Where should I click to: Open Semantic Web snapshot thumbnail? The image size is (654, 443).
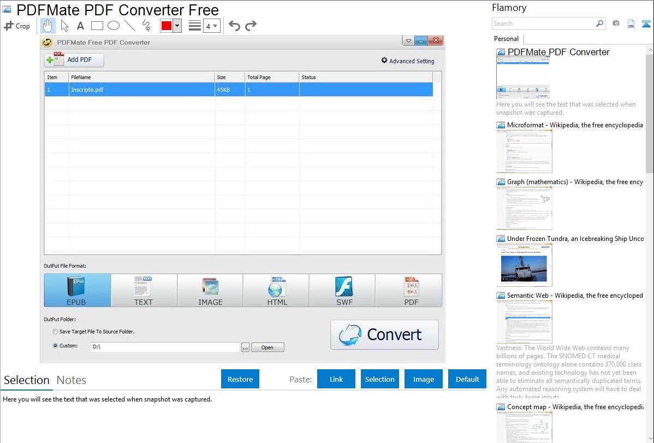524,322
